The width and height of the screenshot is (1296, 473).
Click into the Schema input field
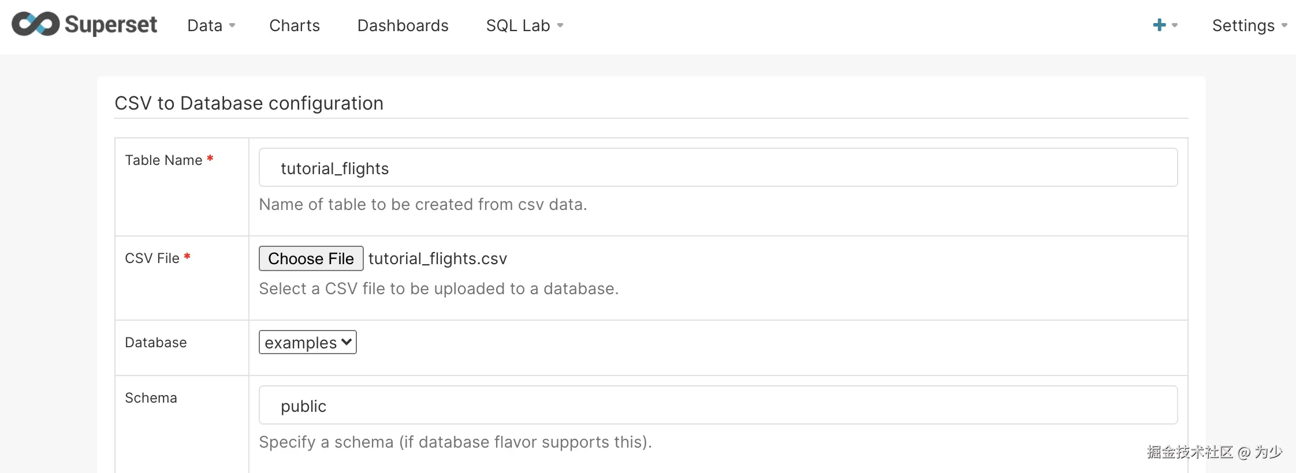coord(718,406)
